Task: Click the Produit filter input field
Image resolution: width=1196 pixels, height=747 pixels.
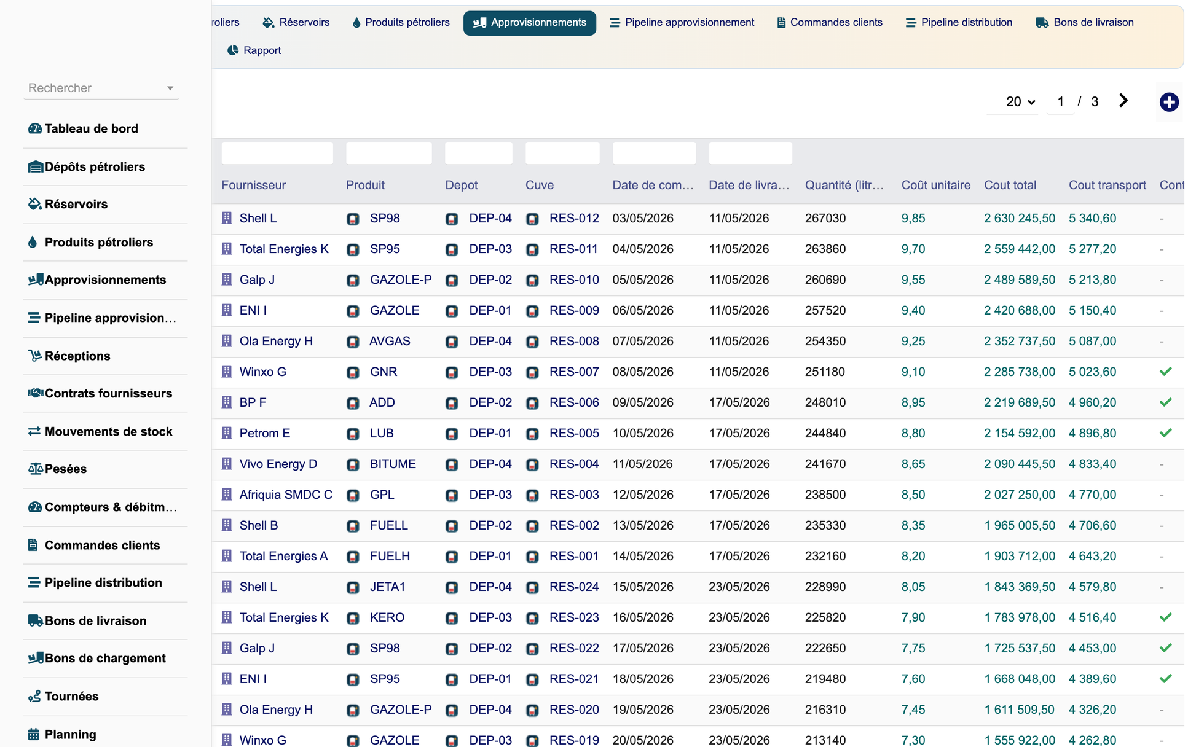Action: (x=389, y=153)
